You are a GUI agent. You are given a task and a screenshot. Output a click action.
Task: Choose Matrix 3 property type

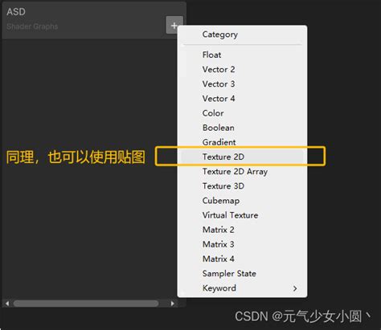242,244
